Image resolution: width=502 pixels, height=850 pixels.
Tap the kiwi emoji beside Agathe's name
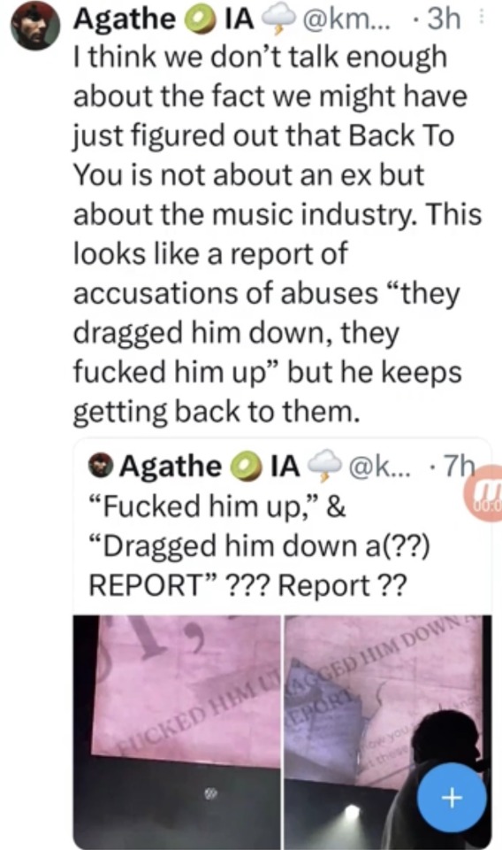click(200, 20)
